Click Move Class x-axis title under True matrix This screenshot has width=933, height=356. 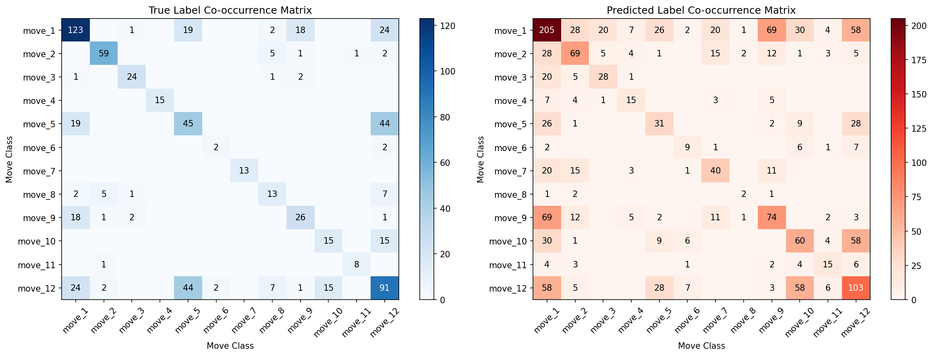coord(230,346)
